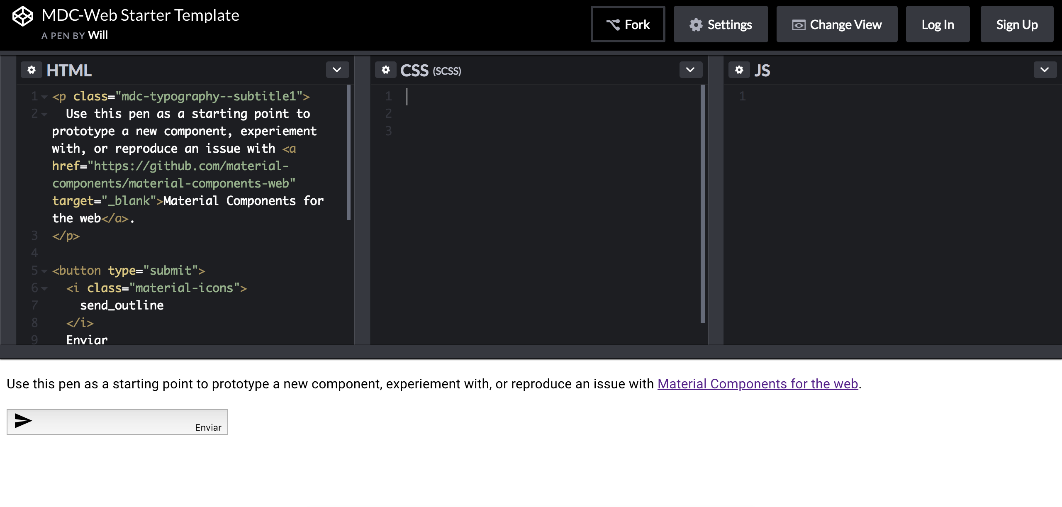Screen dimensions: 1062x507
Task: Click the gear icon on the Settings button
Action: pos(697,24)
